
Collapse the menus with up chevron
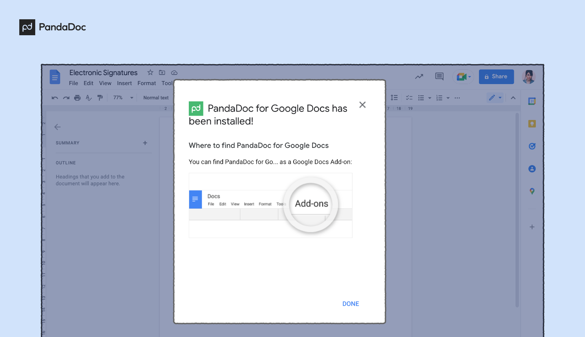pyautogui.click(x=513, y=98)
